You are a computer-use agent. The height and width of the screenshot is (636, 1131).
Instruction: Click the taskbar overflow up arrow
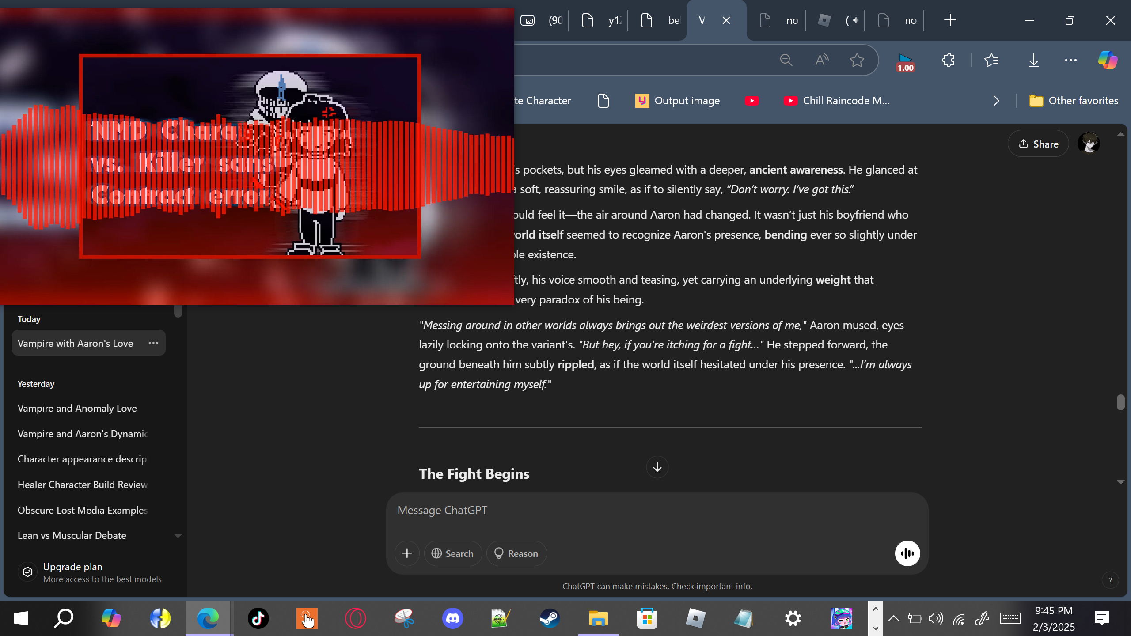point(876,609)
